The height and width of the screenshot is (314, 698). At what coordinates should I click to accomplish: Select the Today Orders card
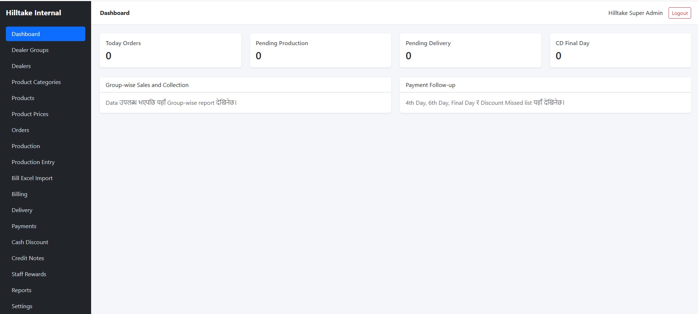pyautogui.click(x=171, y=50)
